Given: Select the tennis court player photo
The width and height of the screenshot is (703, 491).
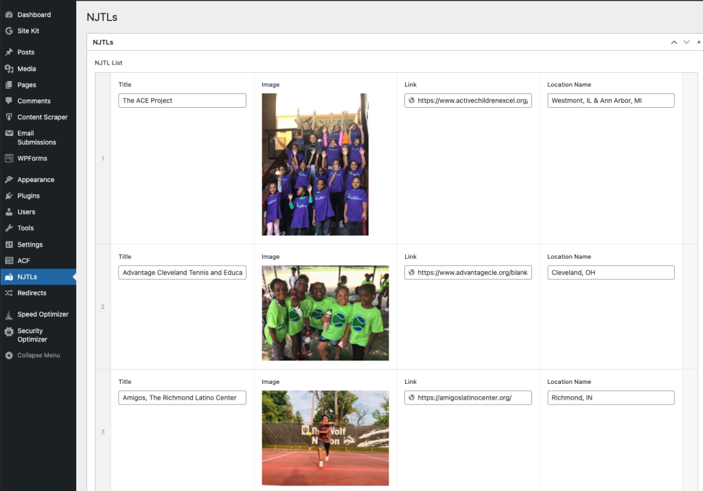Looking at the screenshot, I should pos(325,437).
